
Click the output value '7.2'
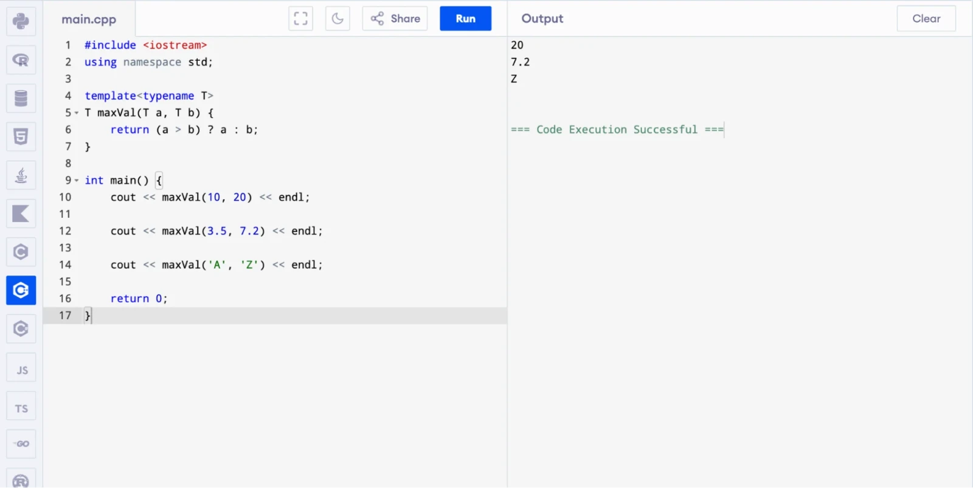point(520,62)
